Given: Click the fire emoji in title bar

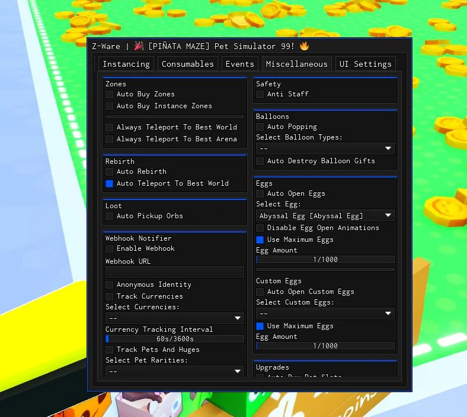Looking at the screenshot, I should click(x=304, y=46).
